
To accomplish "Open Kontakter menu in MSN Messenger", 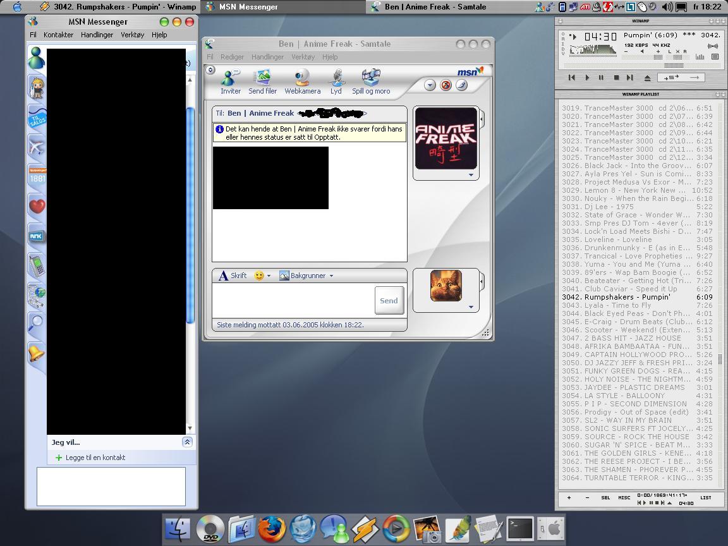I will pos(59,35).
